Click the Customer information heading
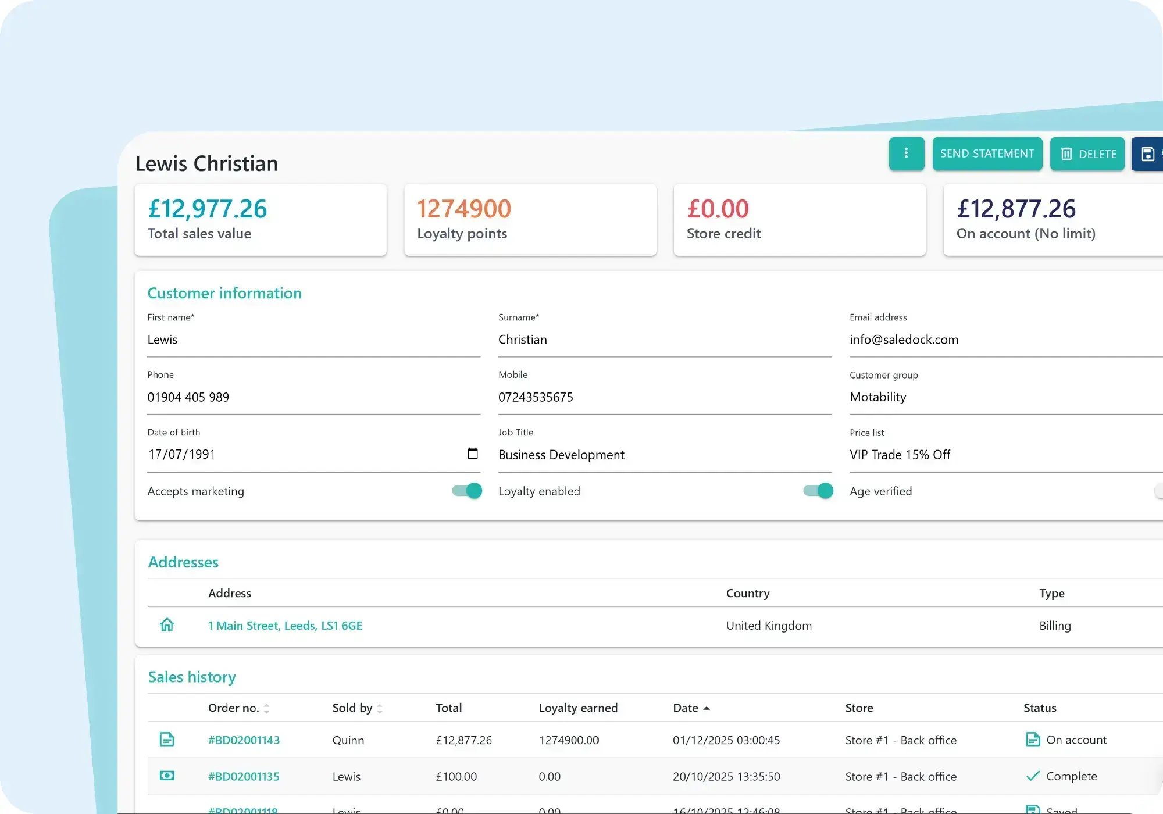Image resolution: width=1163 pixels, height=814 pixels. point(224,293)
